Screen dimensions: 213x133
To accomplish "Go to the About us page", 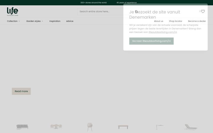I will 159,21.
